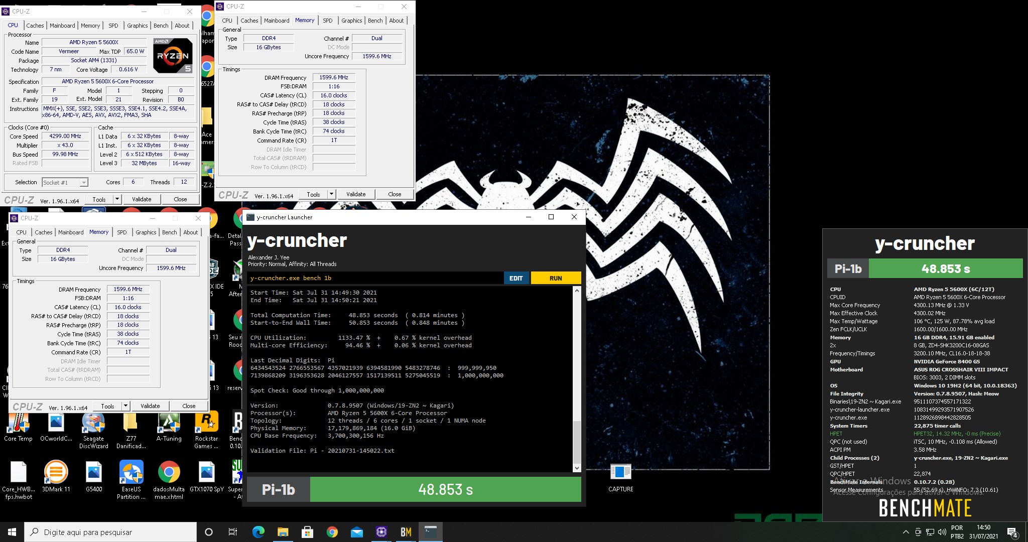
Task: Open OCworldC... desktop image file
Action: 56,427
